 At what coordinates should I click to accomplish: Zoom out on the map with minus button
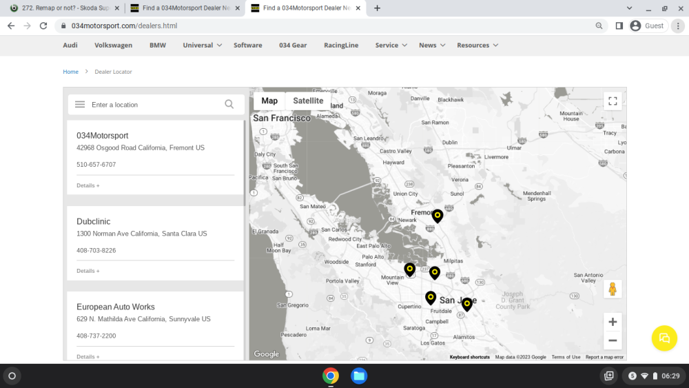(x=613, y=340)
